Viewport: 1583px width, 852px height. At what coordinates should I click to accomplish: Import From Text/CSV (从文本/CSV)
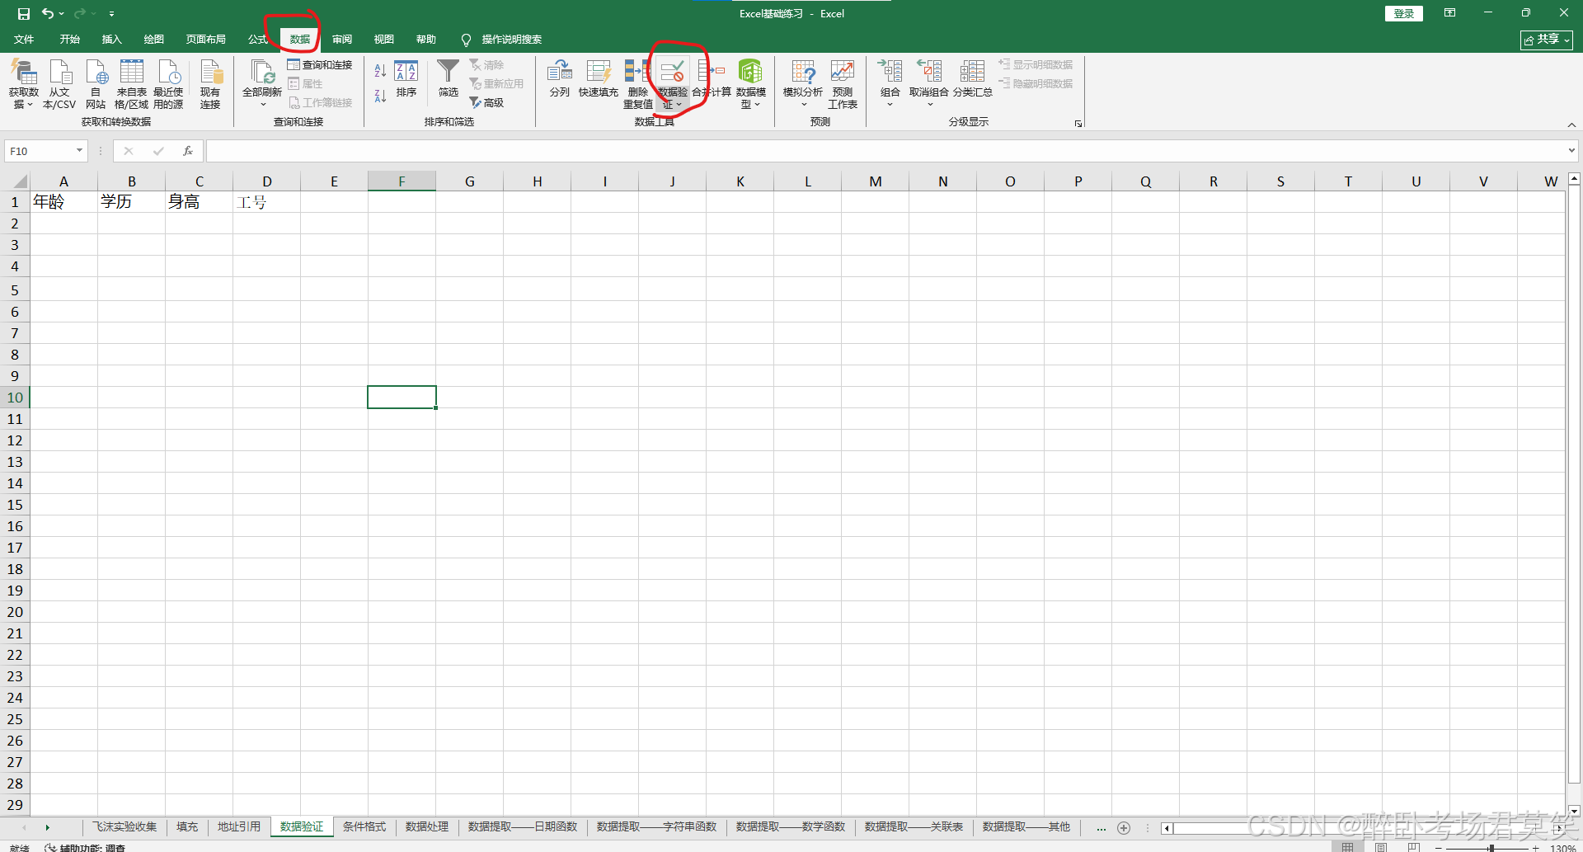click(59, 83)
